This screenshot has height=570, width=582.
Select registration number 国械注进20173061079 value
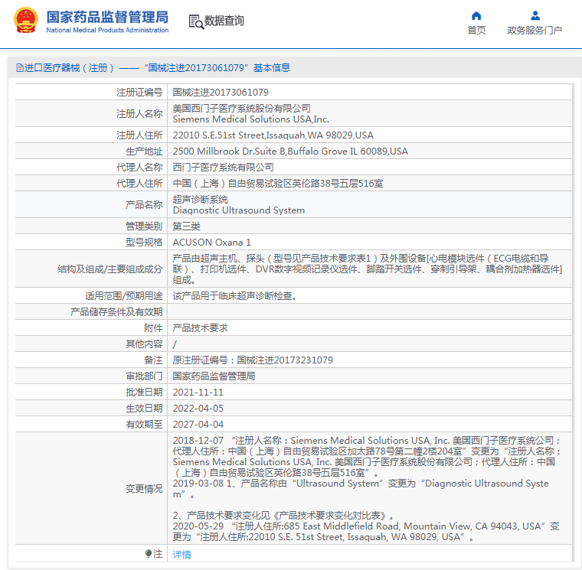click(221, 93)
